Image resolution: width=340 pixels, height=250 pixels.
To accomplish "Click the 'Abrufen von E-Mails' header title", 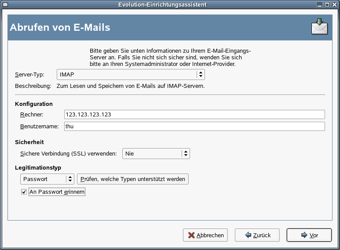I will coord(60,28).
